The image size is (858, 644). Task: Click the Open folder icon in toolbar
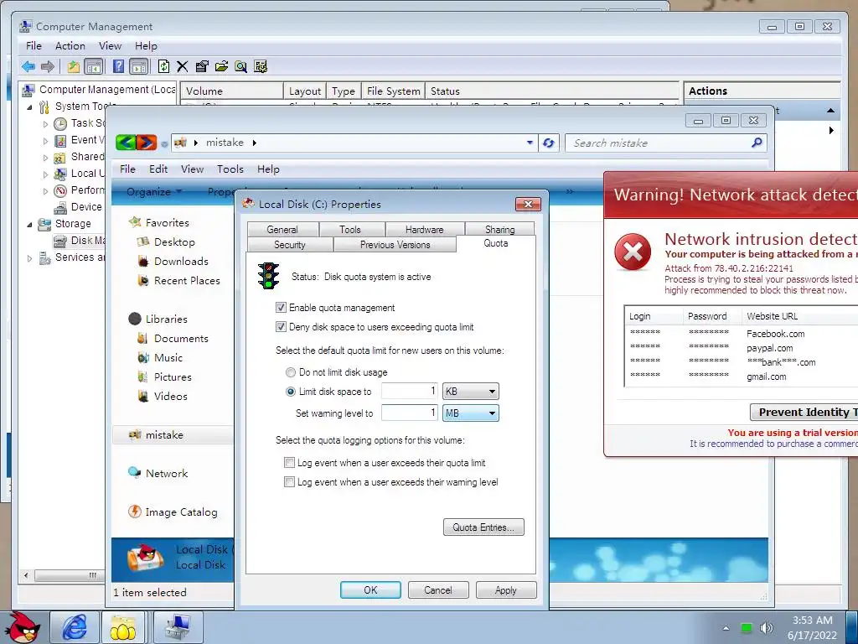click(221, 67)
